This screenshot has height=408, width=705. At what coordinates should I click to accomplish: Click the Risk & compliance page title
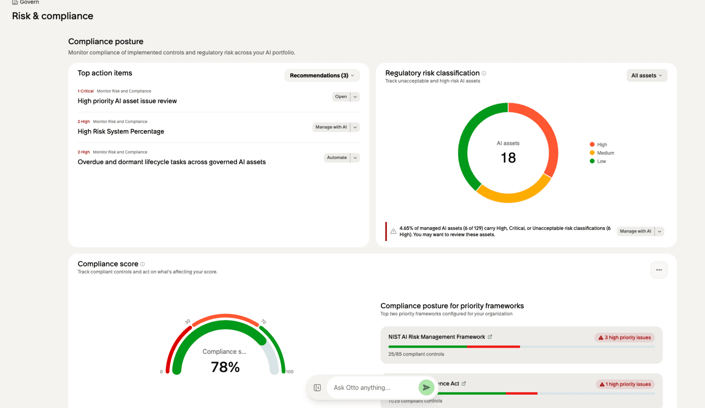(53, 16)
